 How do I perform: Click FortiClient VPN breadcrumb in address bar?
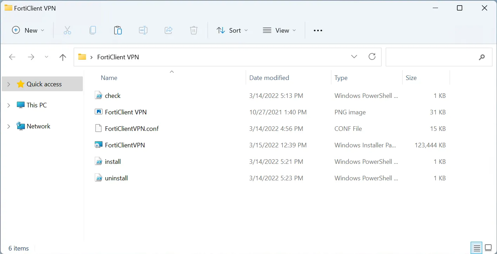118,57
